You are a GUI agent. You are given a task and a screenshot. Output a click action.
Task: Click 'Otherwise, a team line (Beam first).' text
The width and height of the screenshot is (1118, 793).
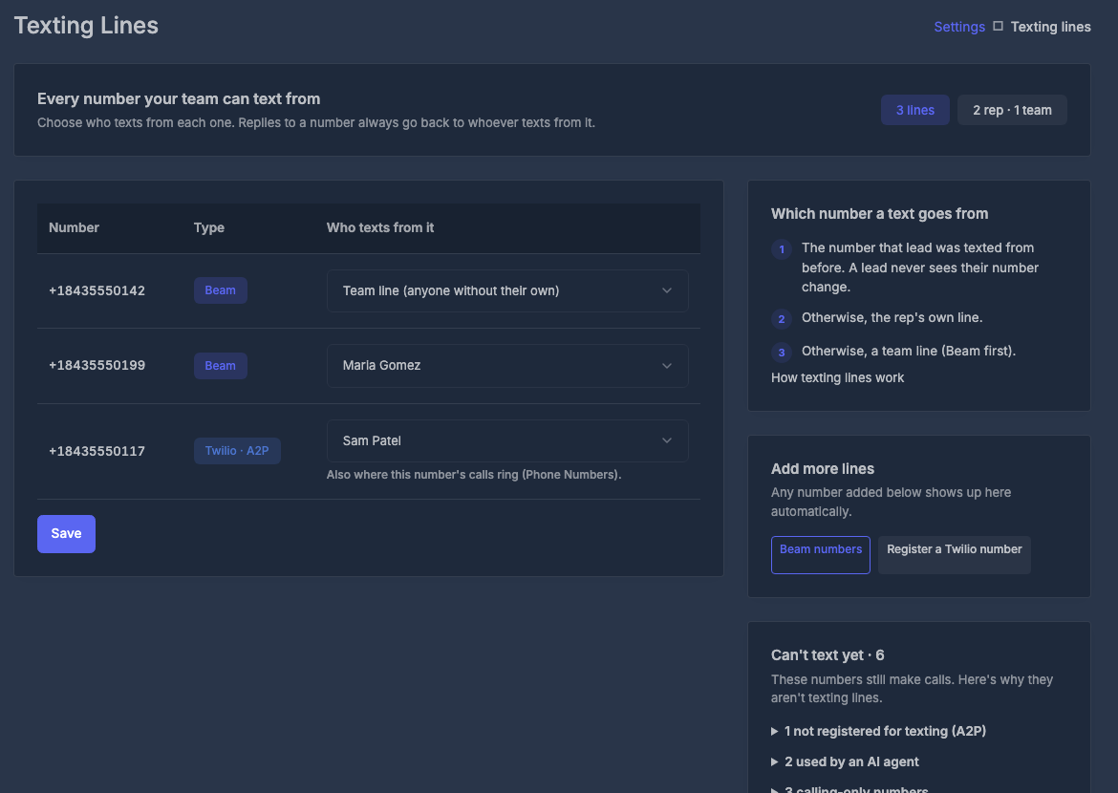[x=909, y=351]
